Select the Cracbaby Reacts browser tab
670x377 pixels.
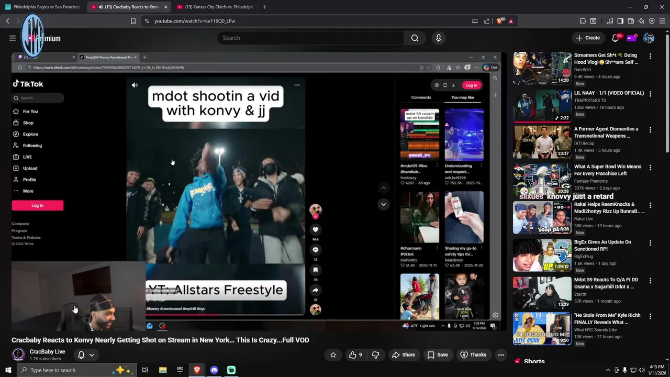click(128, 7)
